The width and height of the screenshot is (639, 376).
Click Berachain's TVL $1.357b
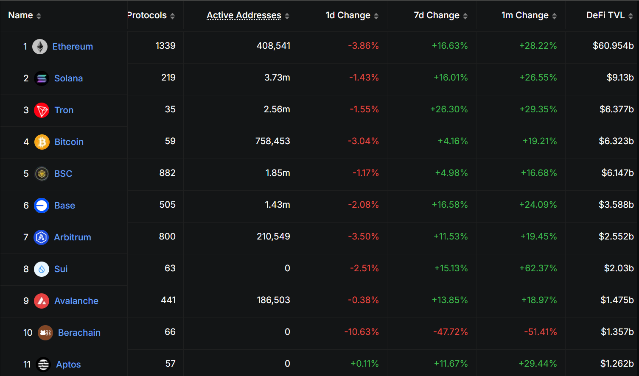coord(617,332)
